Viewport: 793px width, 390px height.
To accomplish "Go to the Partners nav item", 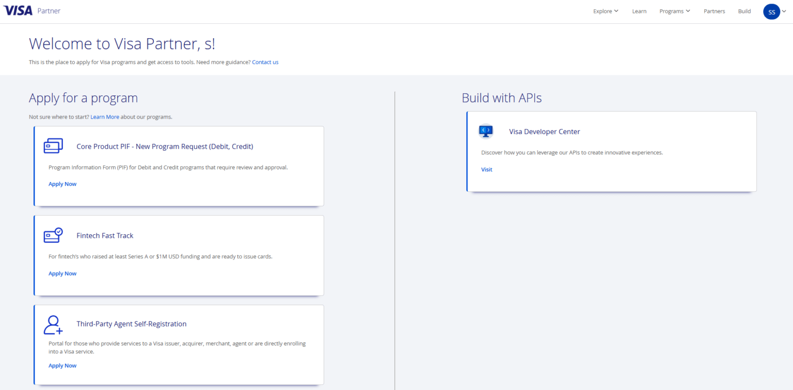I will tap(714, 11).
